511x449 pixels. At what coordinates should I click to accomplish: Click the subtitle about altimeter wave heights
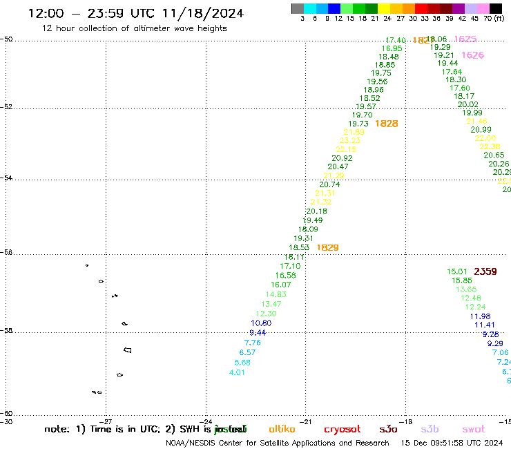[134, 28]
